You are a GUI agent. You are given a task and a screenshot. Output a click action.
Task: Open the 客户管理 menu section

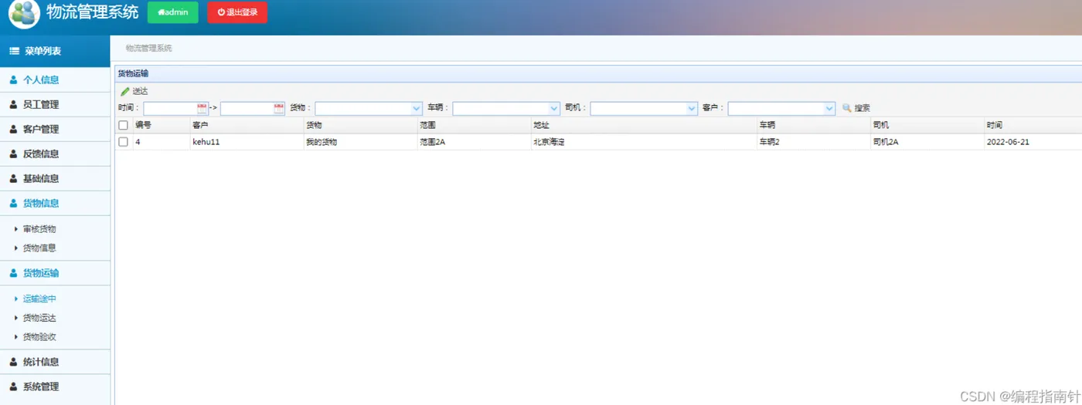(x=55, y=129)
